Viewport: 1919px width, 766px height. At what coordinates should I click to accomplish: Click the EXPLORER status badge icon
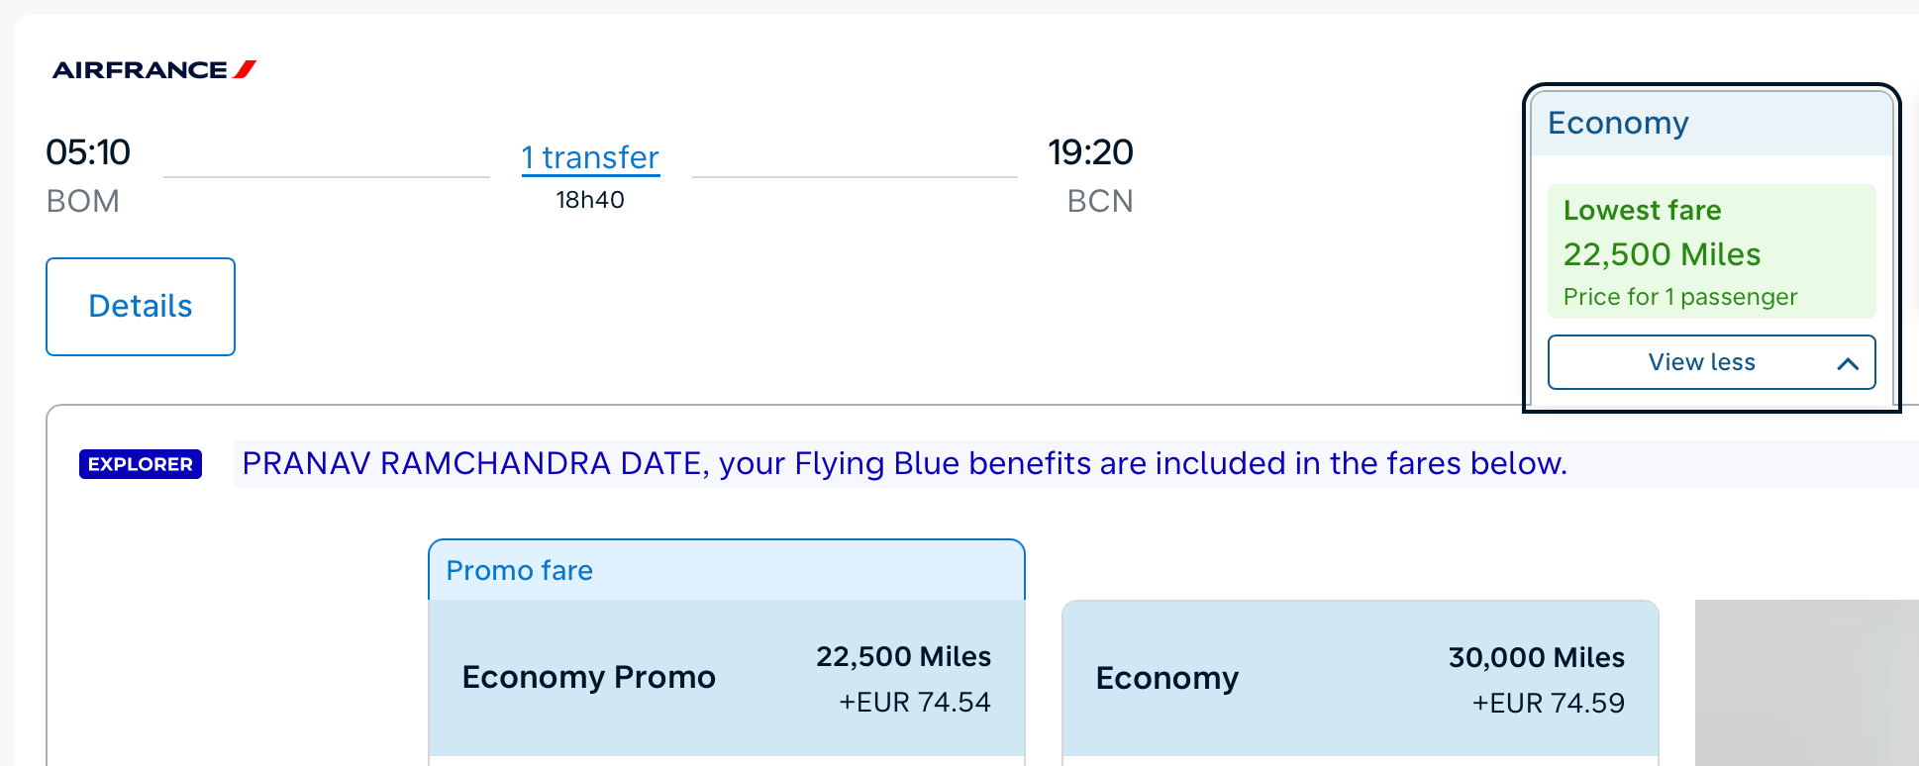click(x=140, y=463)
